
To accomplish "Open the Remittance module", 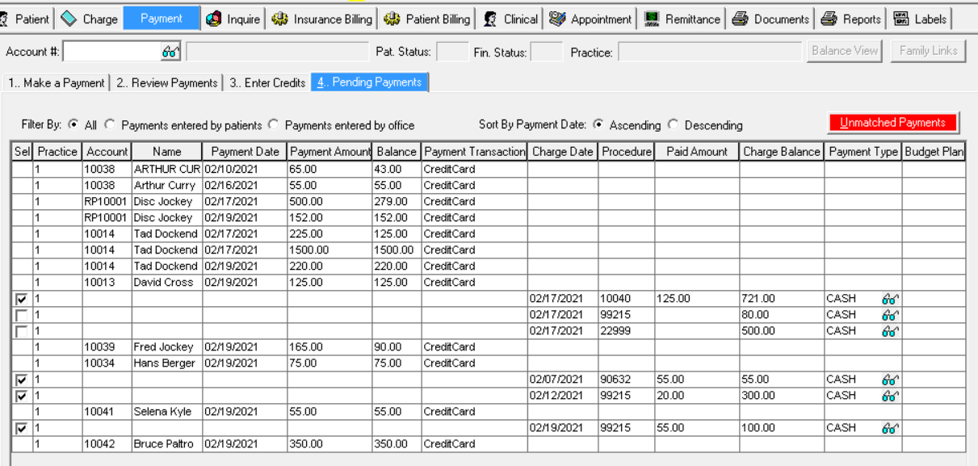I will (682, 19).
